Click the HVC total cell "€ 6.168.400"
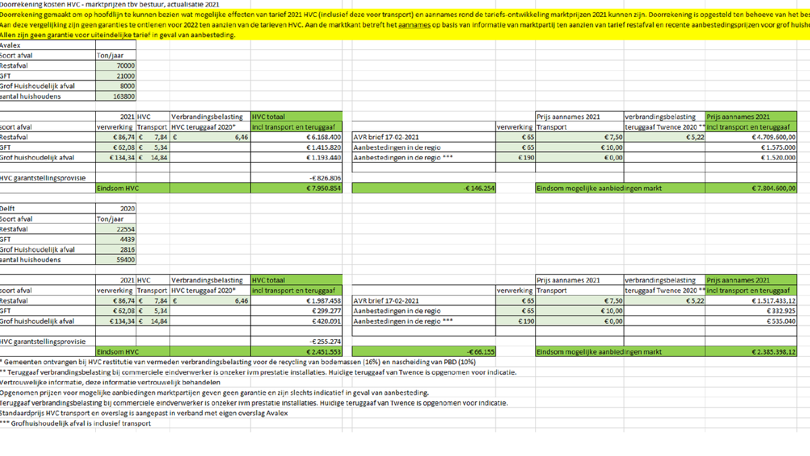The height and width of the screenshot is (456, 810). [x=296, y=137]
